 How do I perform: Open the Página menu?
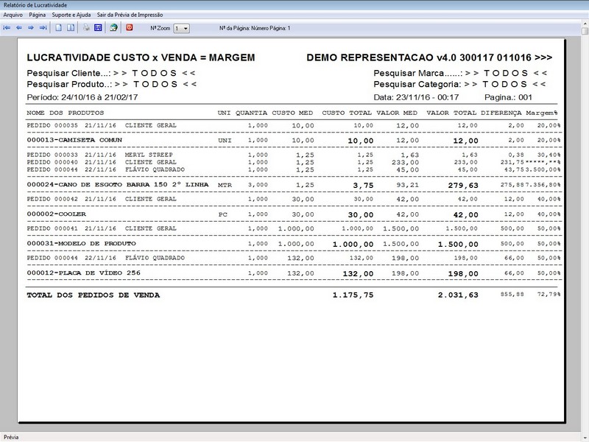(x=38, y=15)
